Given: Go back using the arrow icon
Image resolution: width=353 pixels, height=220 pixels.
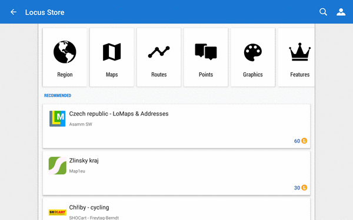Looking at the screenshot, I should point(14,12).
